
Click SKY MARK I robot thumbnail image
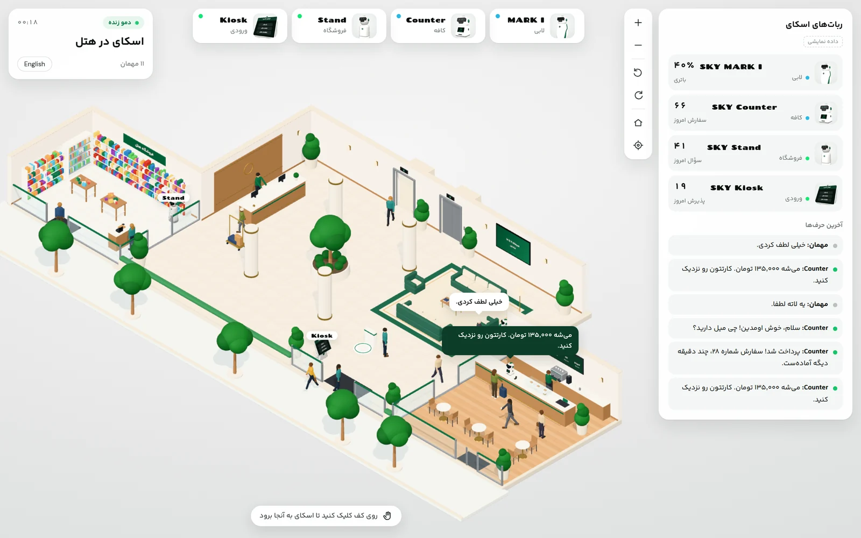826,73
